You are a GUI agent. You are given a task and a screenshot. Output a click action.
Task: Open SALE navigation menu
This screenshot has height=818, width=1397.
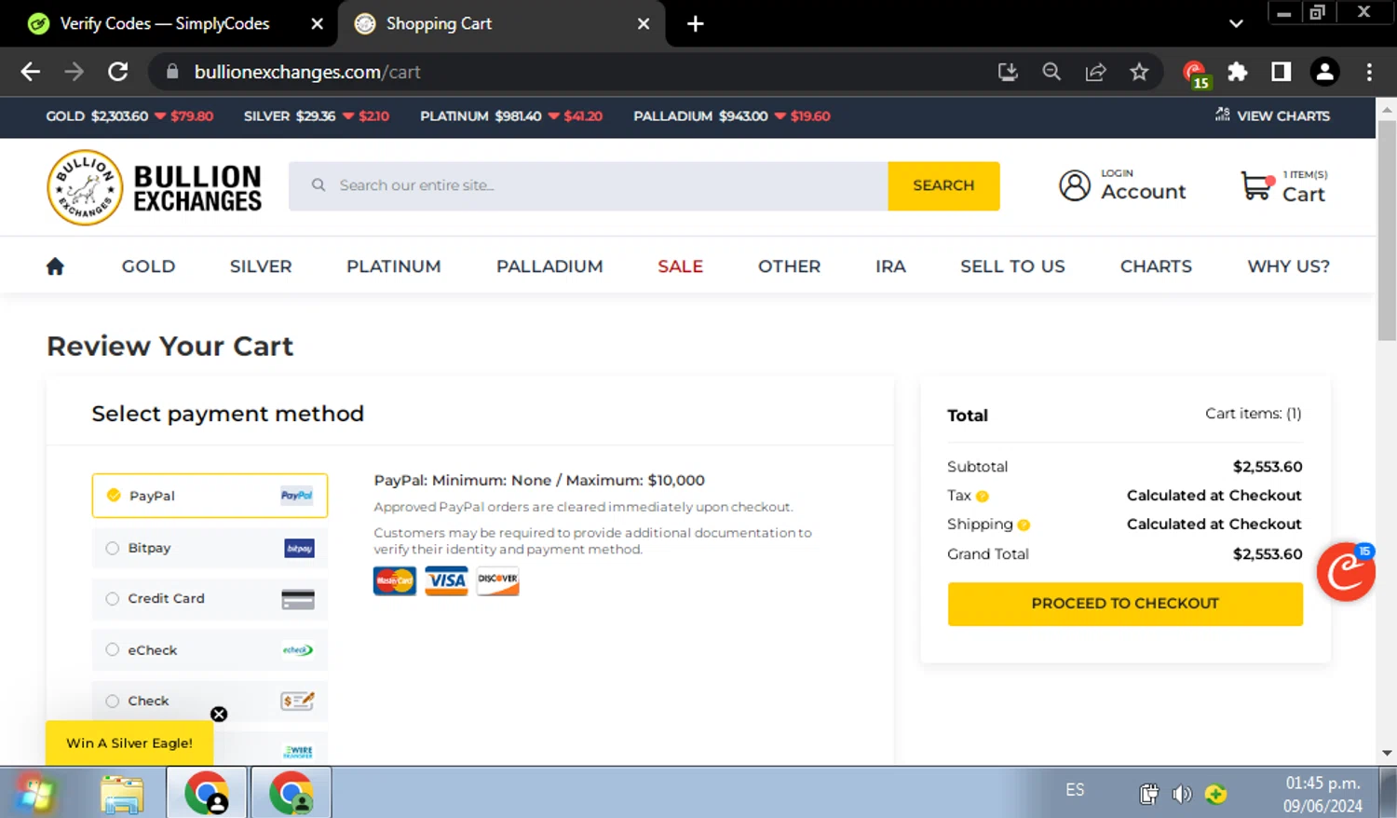tap(681, 266)
